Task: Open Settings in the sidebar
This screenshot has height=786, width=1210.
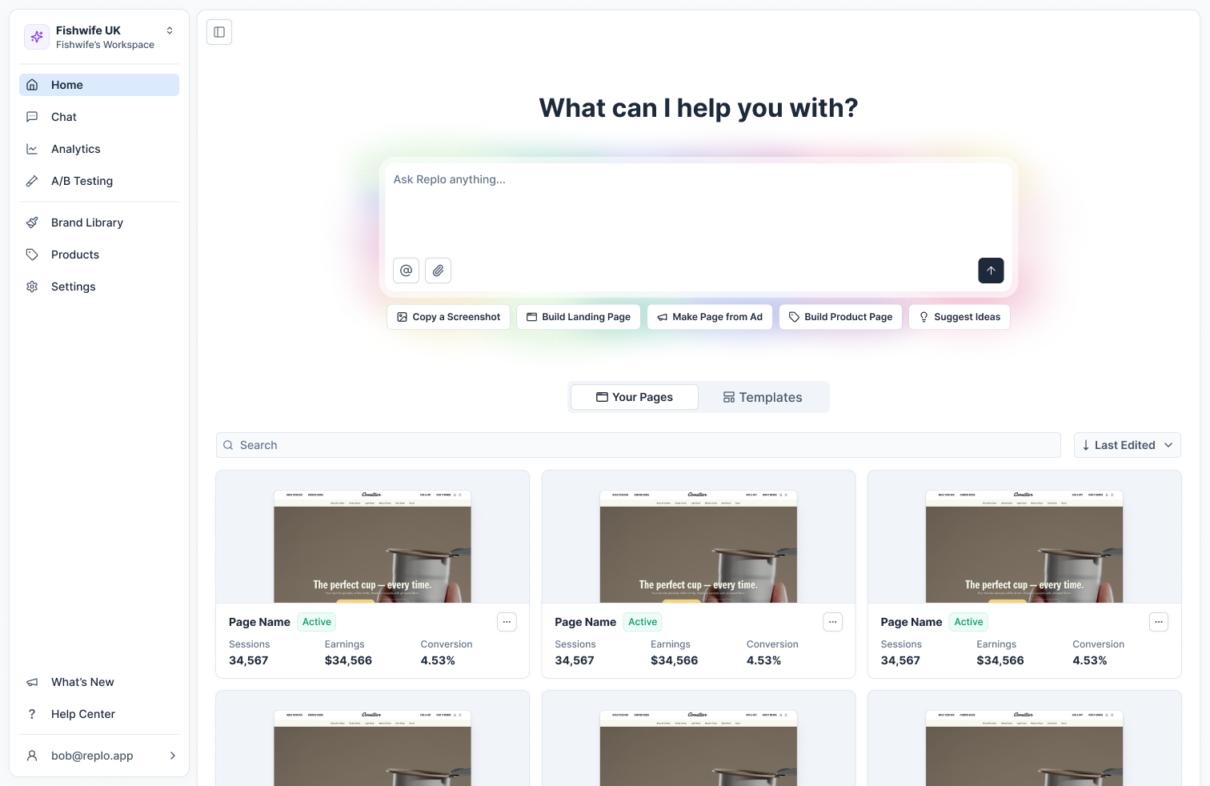Action: click(x=99, y=287)
